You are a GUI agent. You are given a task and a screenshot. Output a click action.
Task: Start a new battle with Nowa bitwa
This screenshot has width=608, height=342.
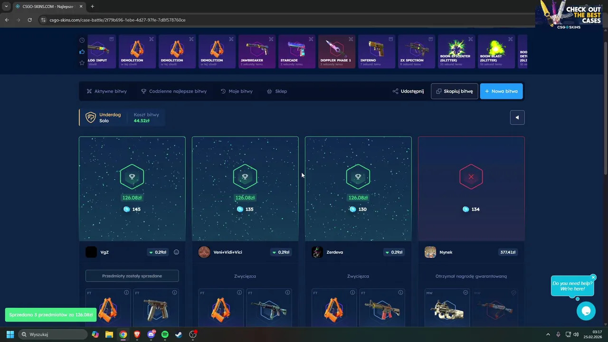click(501, 91)
